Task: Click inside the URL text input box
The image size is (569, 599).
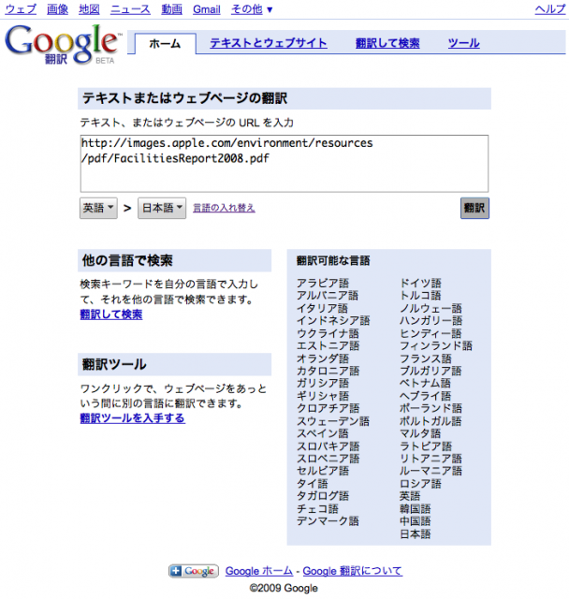Action: point(284,164)
